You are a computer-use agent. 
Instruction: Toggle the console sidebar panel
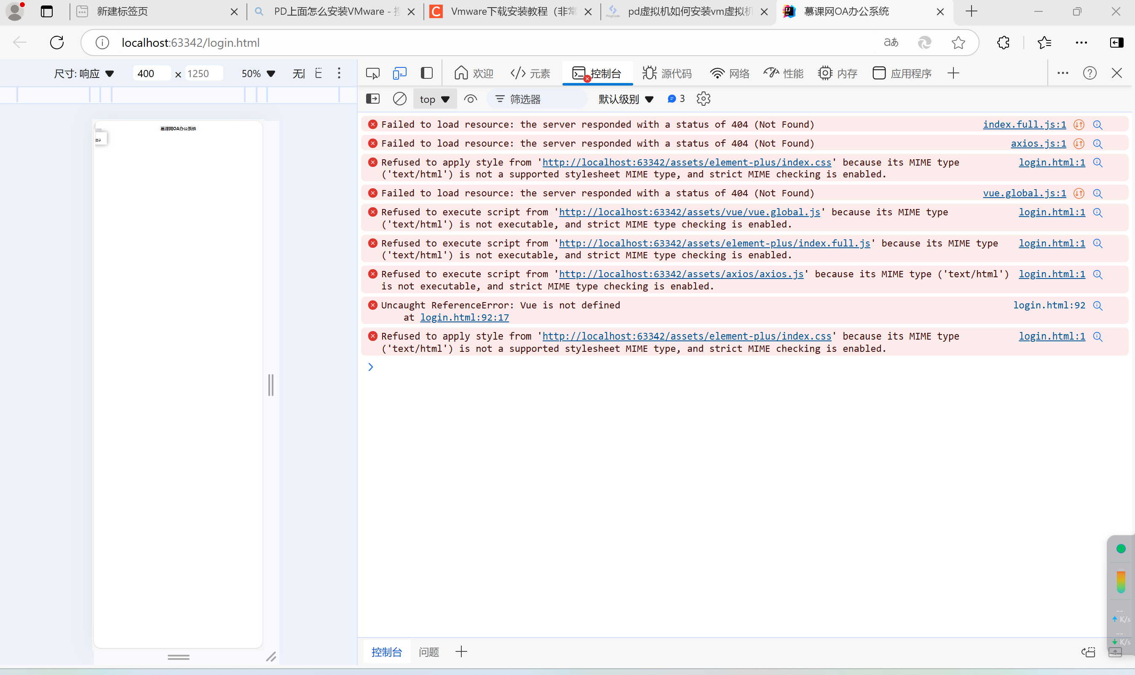tap(372, 99)
